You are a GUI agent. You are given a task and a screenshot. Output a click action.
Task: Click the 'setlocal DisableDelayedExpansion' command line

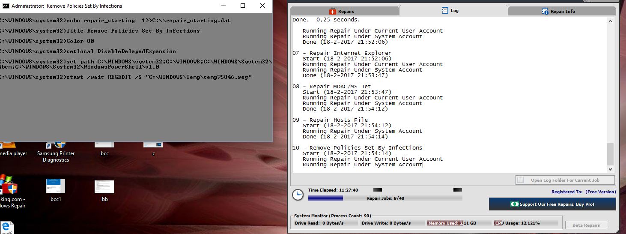pos(88,51)
